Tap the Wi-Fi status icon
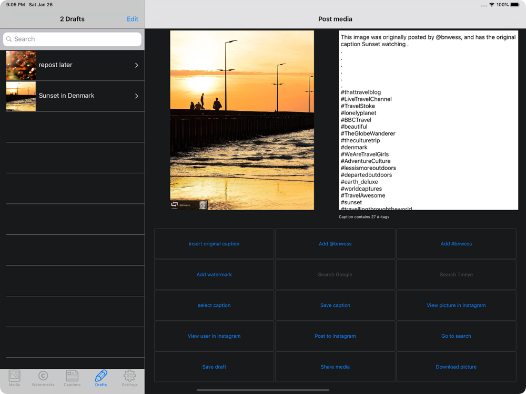This screenshot has width=526, height=394. tap(492, 5)
